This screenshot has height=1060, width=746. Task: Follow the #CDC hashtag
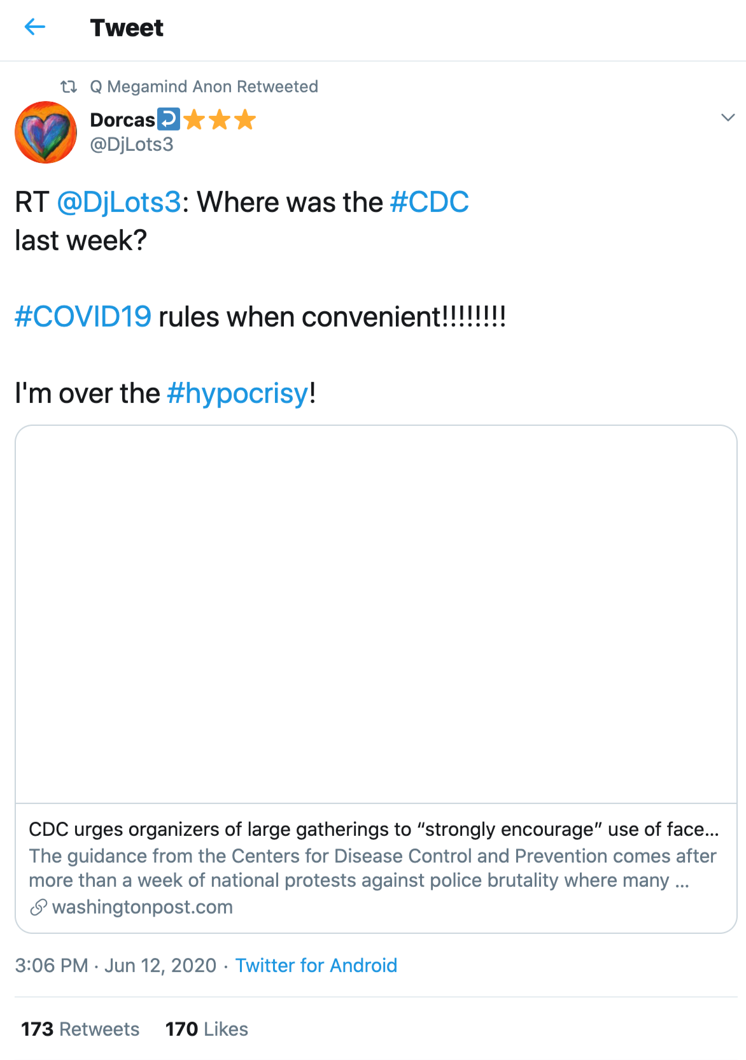pyautogui.click(x=430, y=202)
